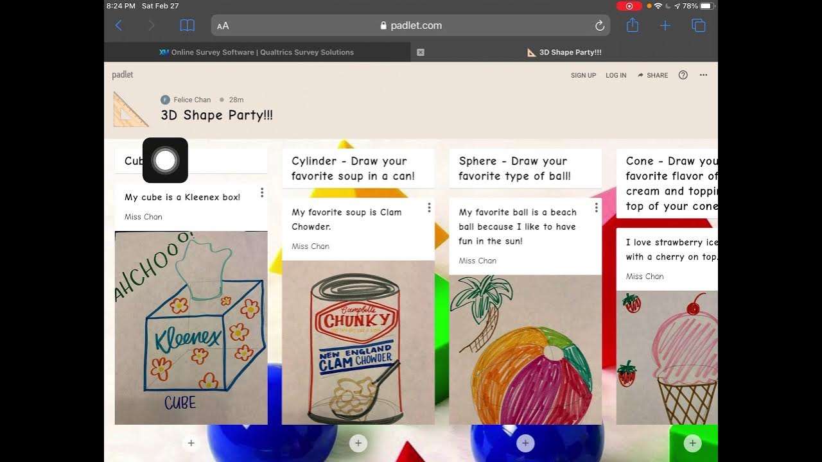Click the '28m' timestamp
The height and width of the screenshot is (462, 822).
click(x=236, y=100)
